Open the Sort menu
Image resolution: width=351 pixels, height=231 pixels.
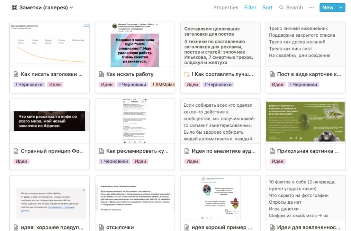coord(267,7)
